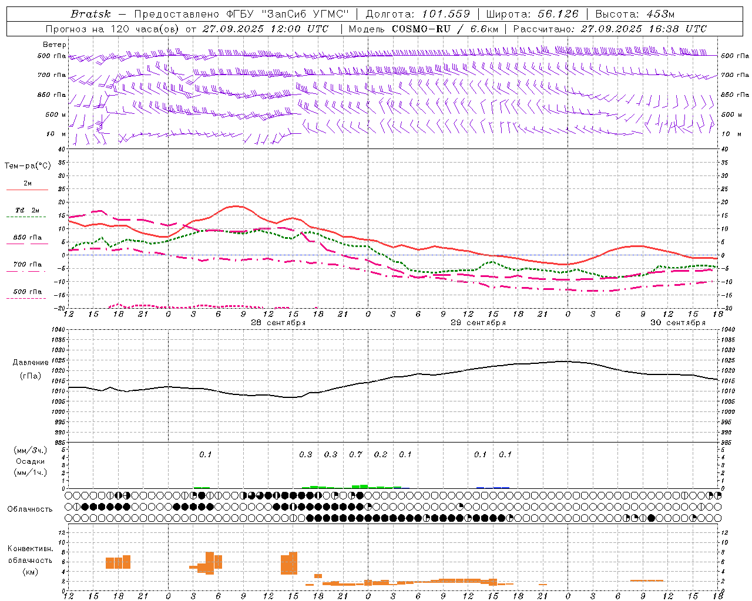Image resolution: width=752 pixels, height=601 pixels.
Task: Click the dashed line sample under 700 гПа legend
Action: (x=27, y=272)
